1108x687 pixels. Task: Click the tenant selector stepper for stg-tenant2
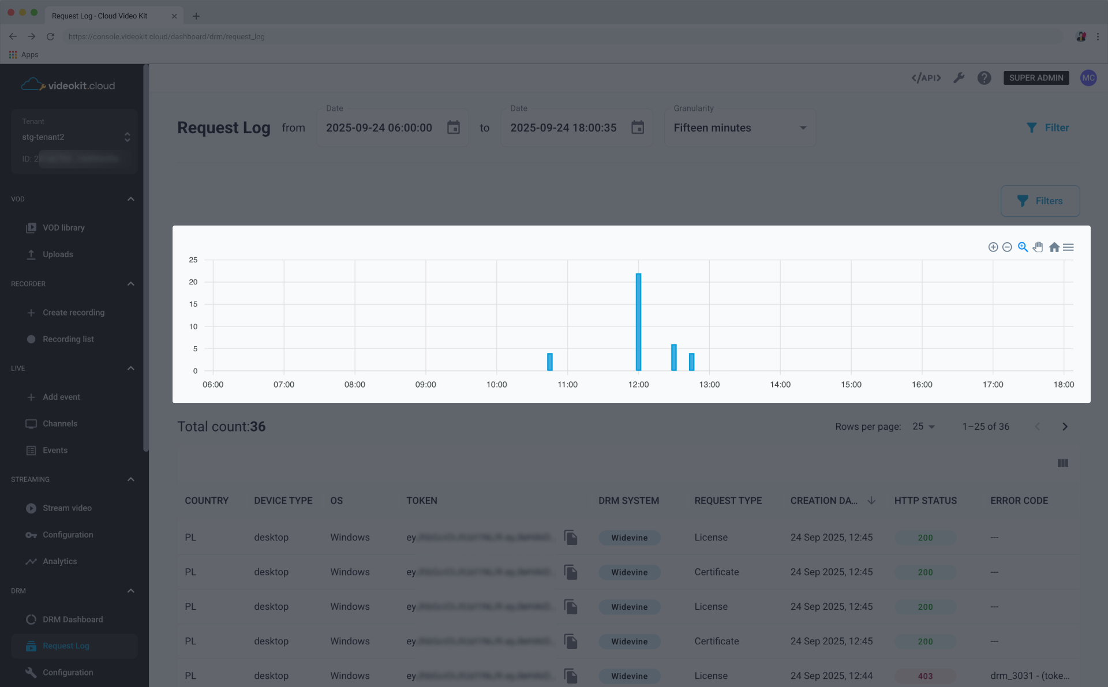coord(127,137)
